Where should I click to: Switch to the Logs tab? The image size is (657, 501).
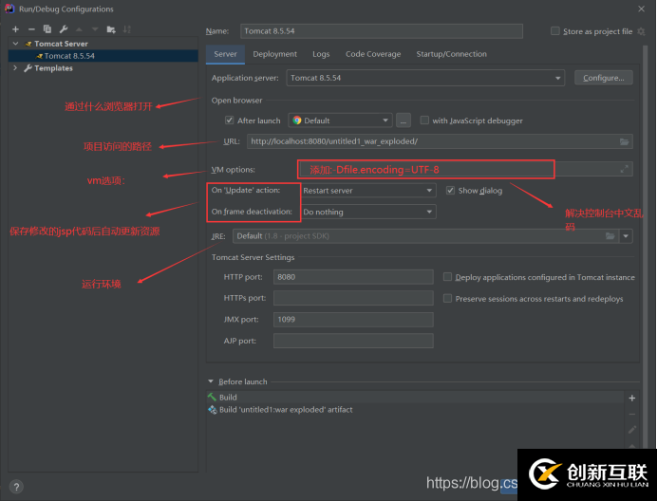coord(321,54)
